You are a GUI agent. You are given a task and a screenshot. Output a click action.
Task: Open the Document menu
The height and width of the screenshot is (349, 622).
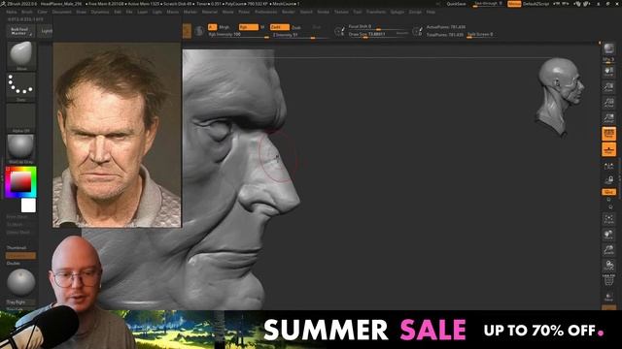(62, 12)
